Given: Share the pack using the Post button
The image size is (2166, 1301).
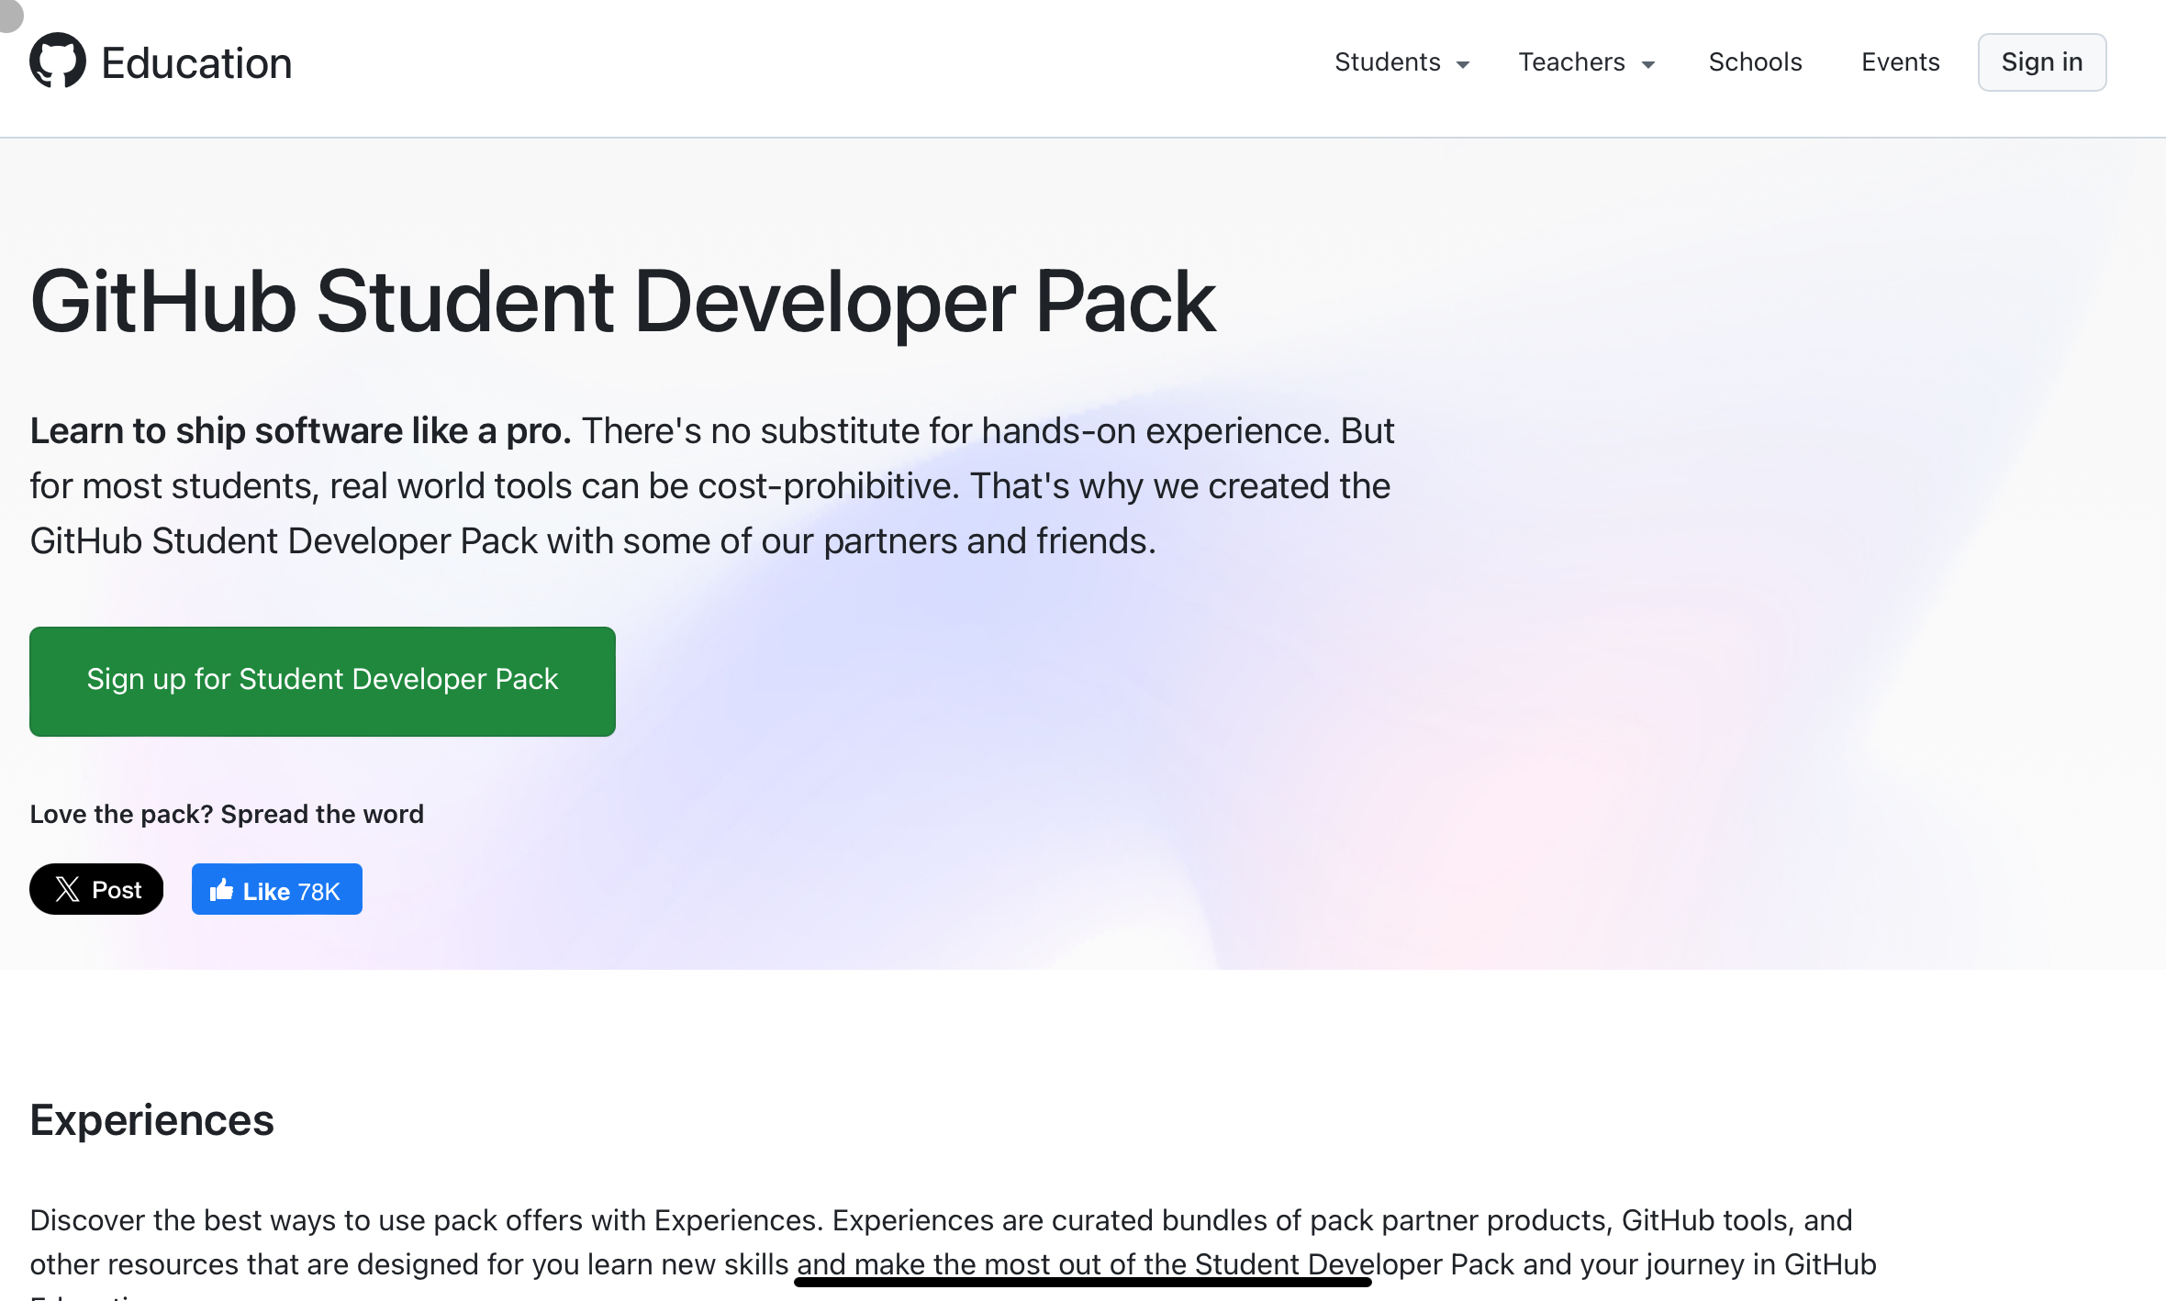Looking at the screenshot, I should pos(96,888).
